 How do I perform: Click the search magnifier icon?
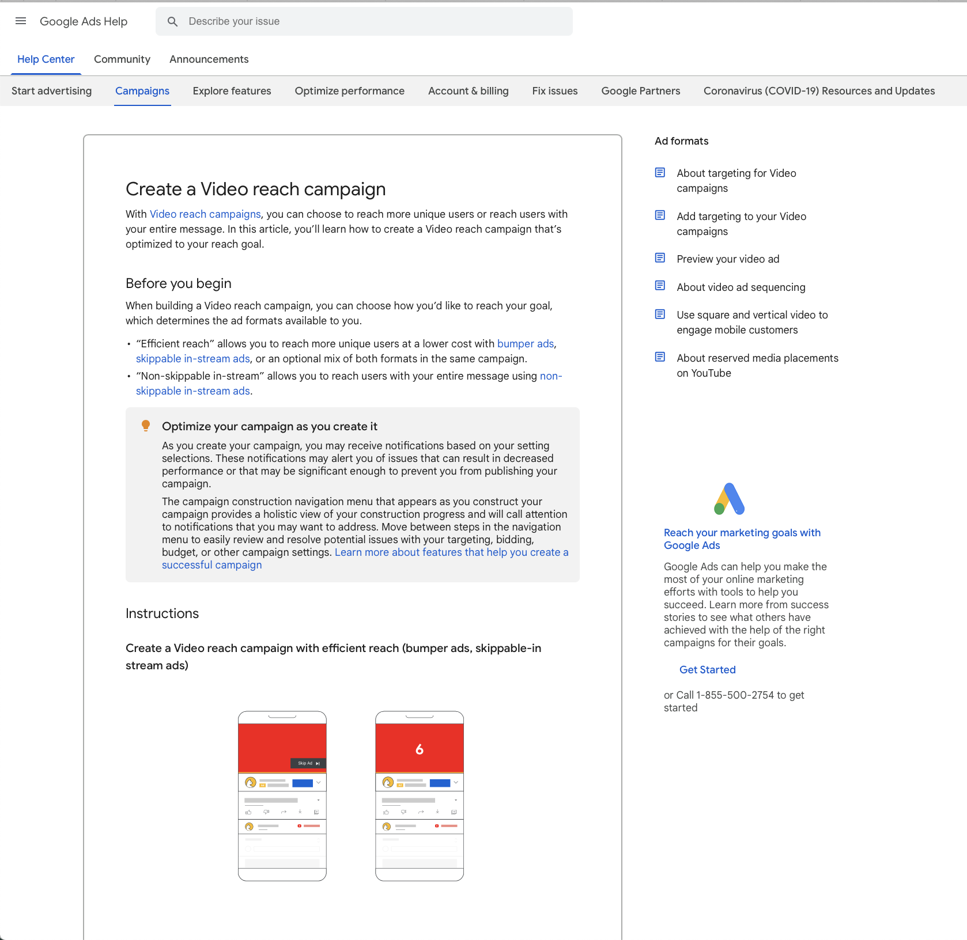tap(172, 21)
